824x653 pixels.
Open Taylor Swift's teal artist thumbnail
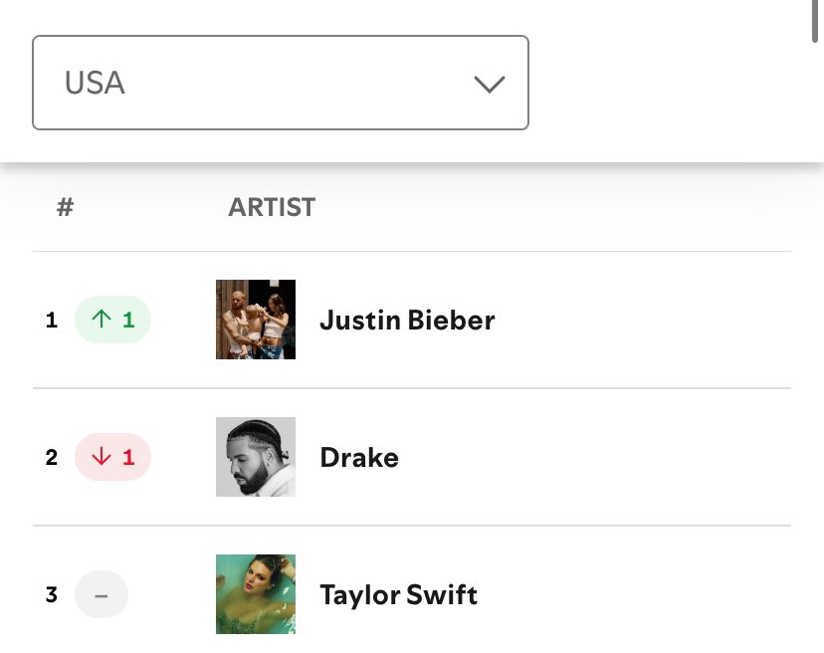pos(256,594)
